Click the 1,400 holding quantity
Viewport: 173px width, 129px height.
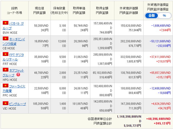pyautogui.click(x=63, y=104)
